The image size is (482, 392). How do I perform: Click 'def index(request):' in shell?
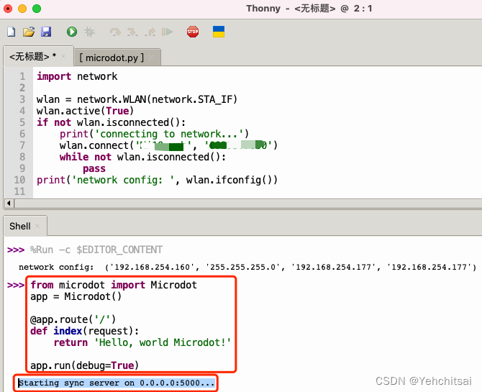85,331
